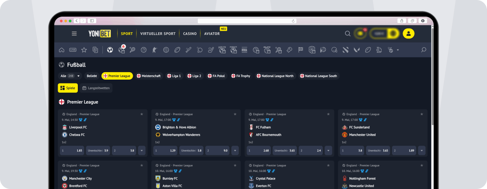
Task: Select the checkered flag motorsport icon
Action: (300, 50)
